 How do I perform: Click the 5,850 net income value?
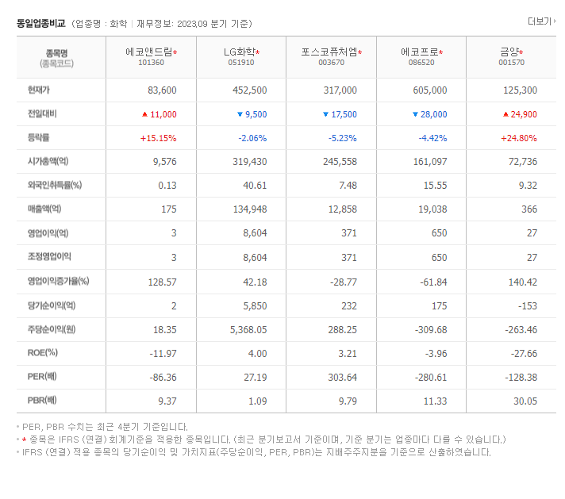[x=255, y=306]
